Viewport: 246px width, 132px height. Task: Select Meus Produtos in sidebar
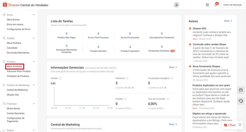tap(14, 66)
